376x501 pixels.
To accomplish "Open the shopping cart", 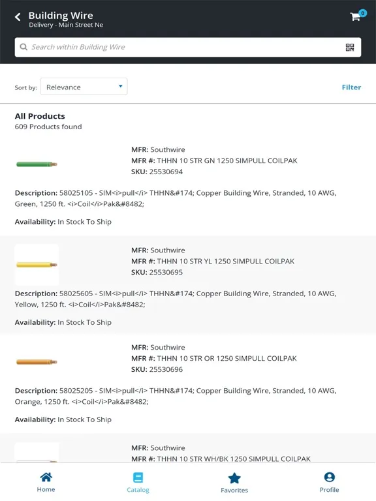I will [356, 16].
